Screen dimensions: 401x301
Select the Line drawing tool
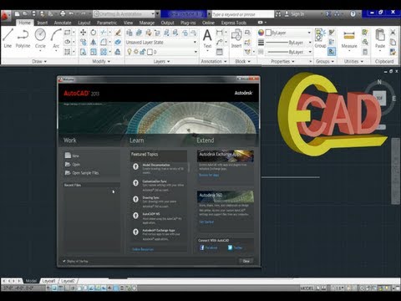click(x=8, y=38)
